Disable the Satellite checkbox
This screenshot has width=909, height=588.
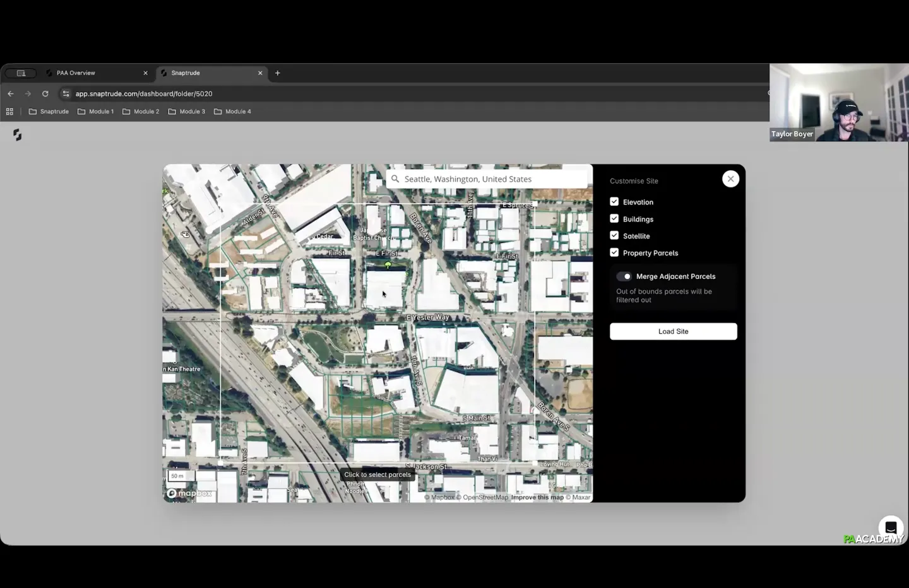(614, 235)
